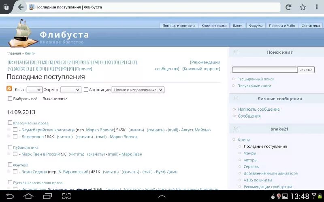Select the Классическая проза genre checkbox
Screen dimensions: 324x202
click(10, 123)
